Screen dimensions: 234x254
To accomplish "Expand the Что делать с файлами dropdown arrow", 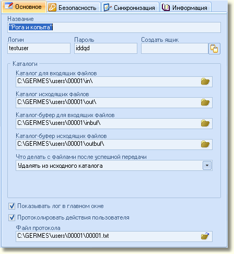I will tap(207, 165).
